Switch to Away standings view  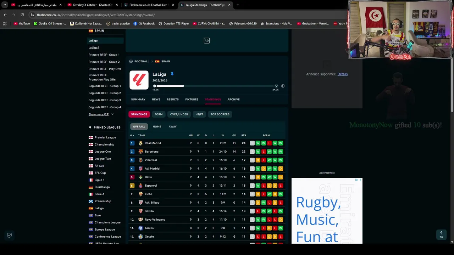tap(173, 126)
